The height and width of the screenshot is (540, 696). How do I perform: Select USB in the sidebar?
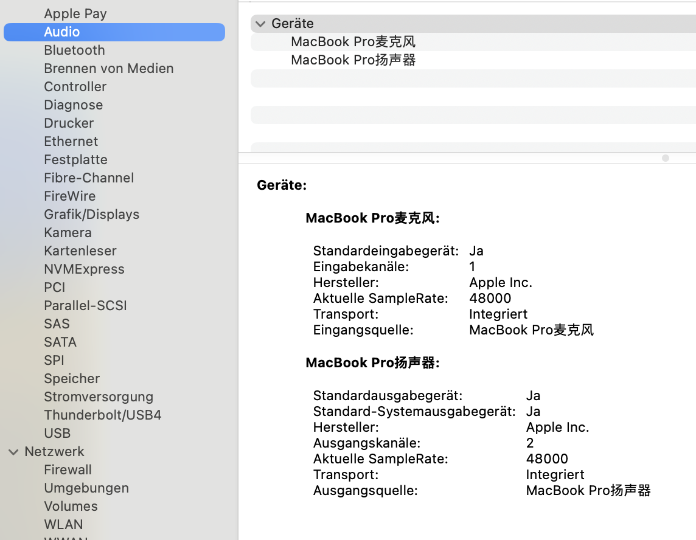57,433
